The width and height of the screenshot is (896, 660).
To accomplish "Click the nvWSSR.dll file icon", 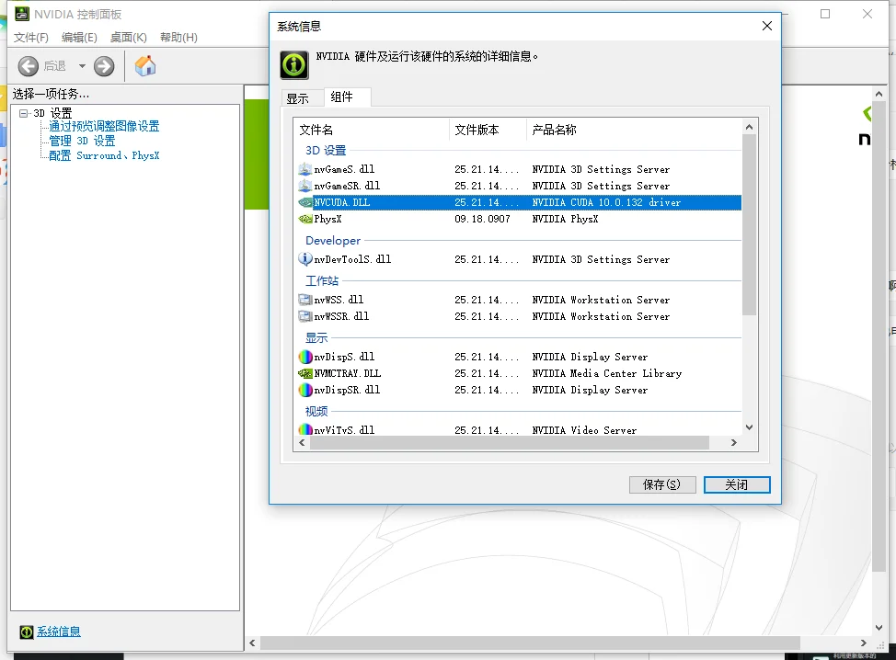I will coord(305,316).
